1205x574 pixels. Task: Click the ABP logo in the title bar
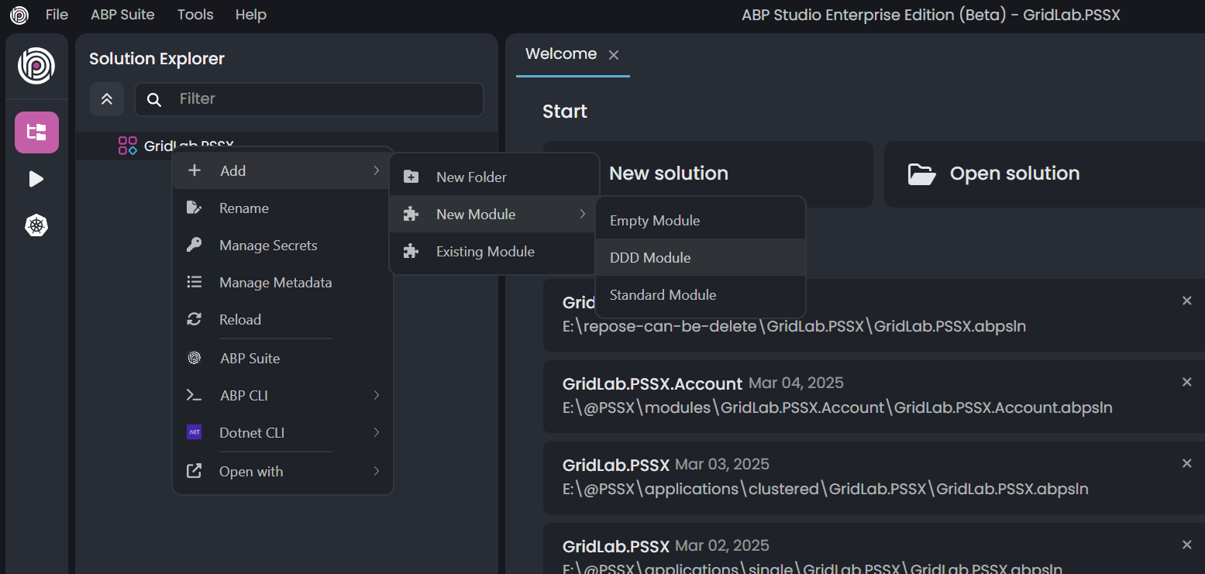(x=19, y=15)
